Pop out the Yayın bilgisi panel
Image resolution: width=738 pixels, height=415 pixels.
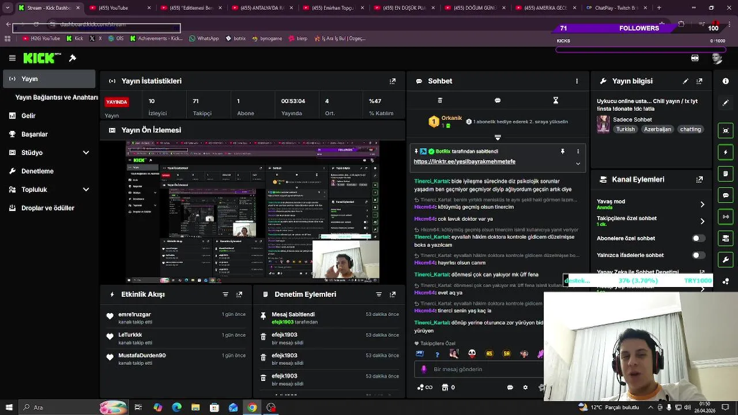(x=699, y=81)
